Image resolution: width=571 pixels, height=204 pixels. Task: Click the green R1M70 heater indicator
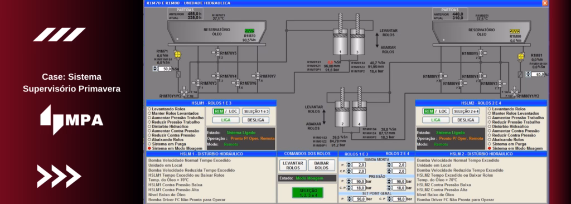coord(249,31)
